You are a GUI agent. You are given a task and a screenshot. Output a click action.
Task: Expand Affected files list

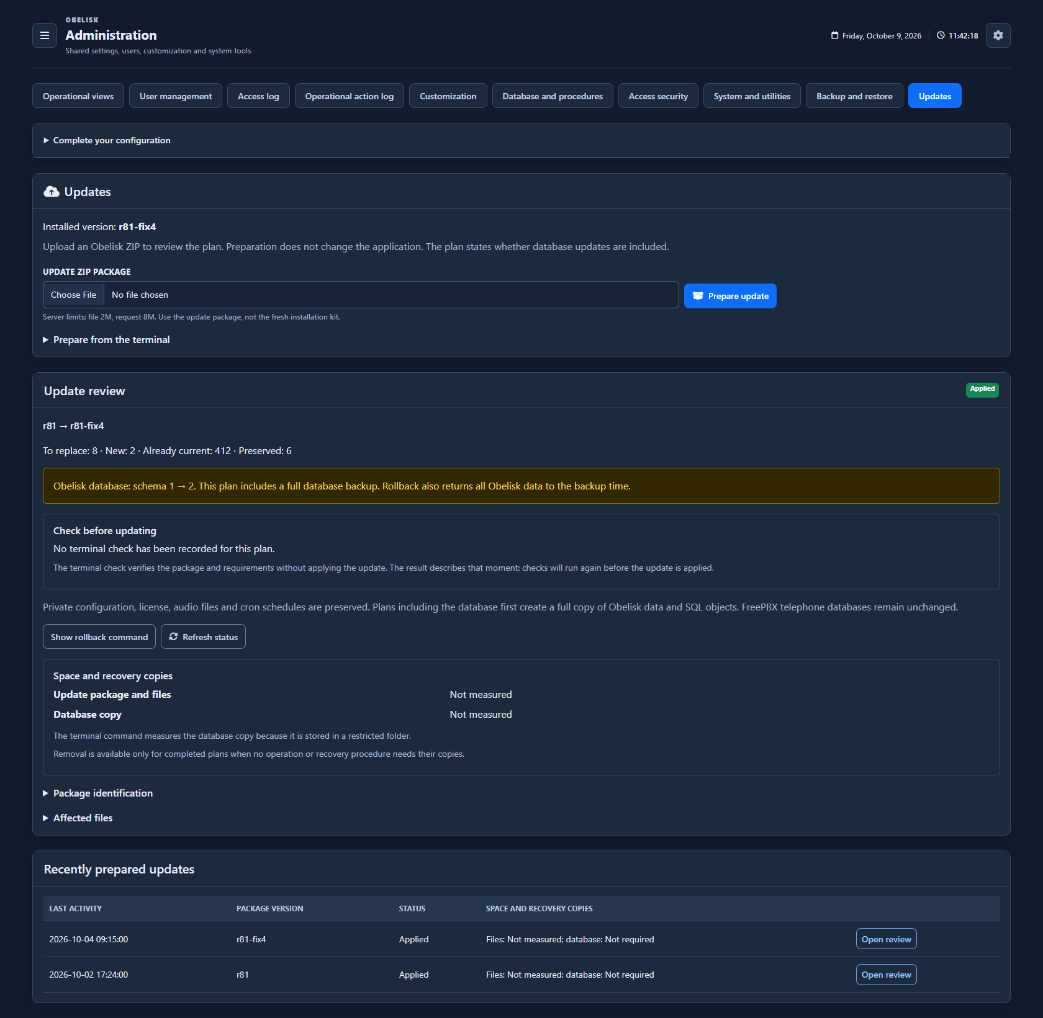[x=78, y=818]
